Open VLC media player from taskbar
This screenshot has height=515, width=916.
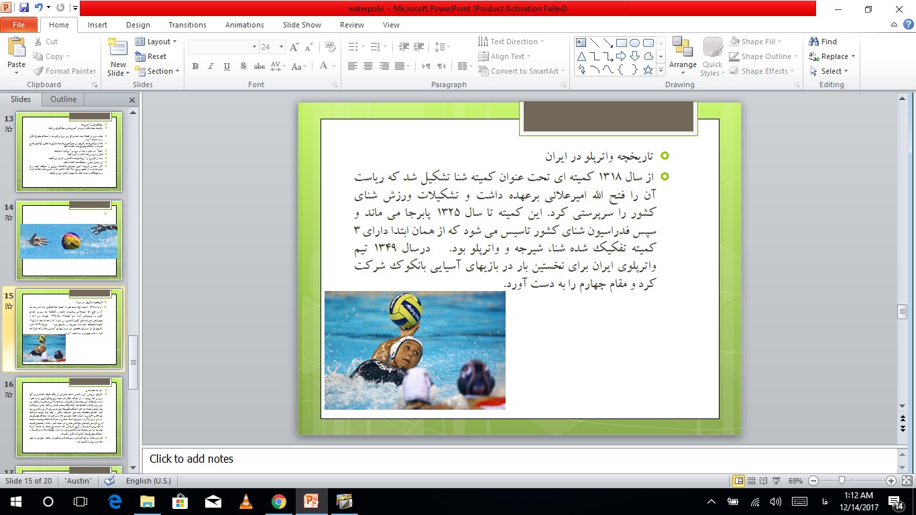246,502
